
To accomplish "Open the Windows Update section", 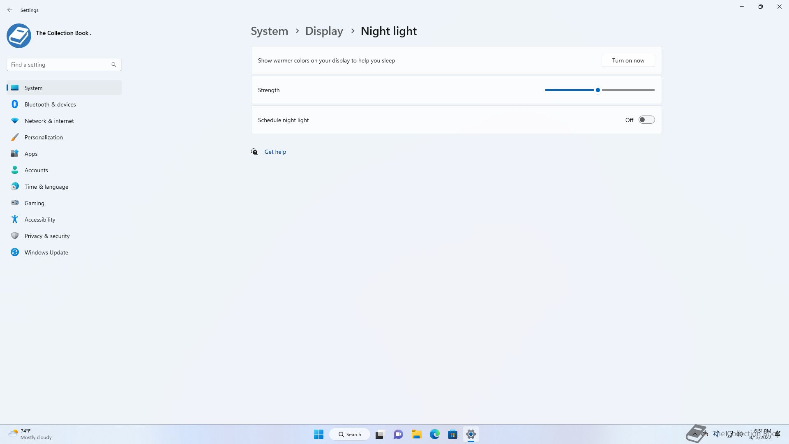I will pos(46,252).
